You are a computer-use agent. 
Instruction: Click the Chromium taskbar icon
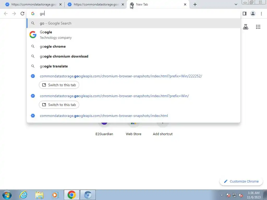point(88,195)
